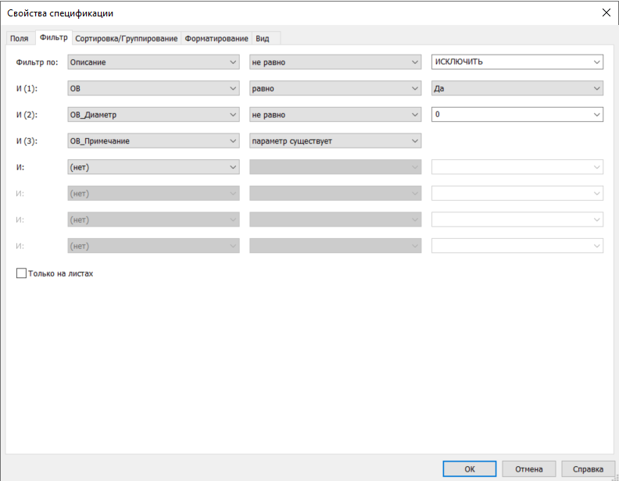
Task: Click the ОВ_Диаметр value field containing 0
Action: tap(510, 115)
